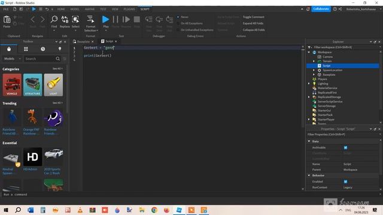Open VLC cone icon in taskbar
Screen dimensions: 383x215
[x=80, y=210]
